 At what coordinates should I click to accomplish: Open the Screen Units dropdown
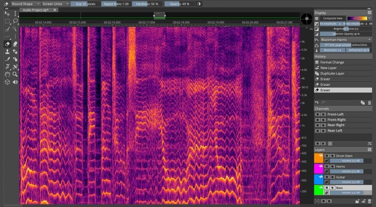coord(56,4)
